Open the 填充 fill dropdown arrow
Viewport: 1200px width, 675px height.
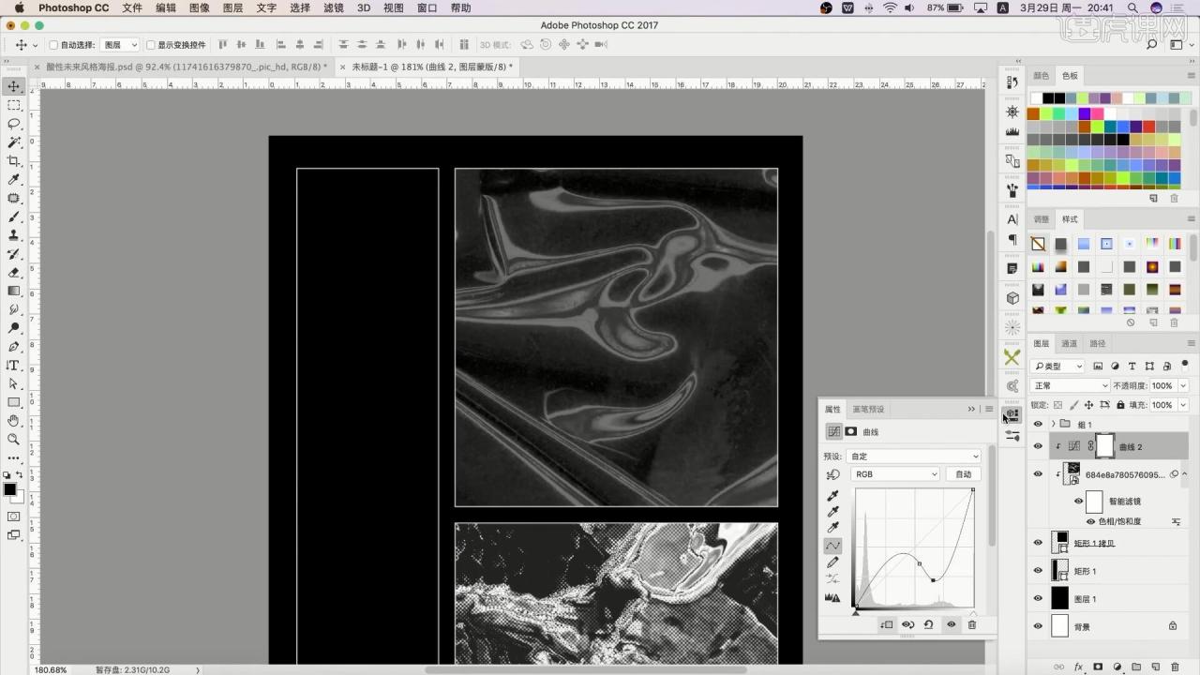click(1183, 405)
